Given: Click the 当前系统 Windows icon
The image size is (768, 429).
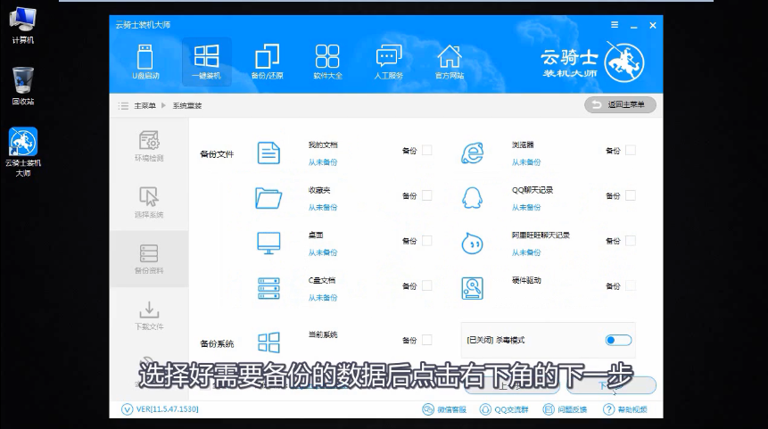Looking at the screenshot, I should (268, 342).
